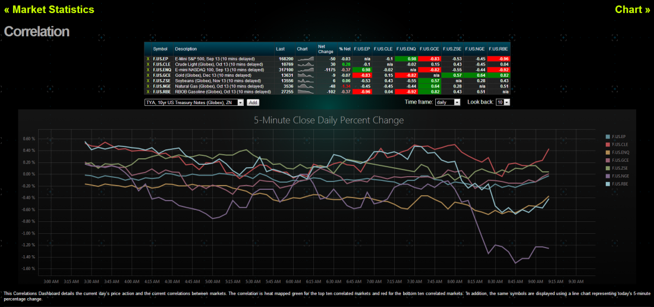Remove F.US.ENQ using its X icon
Image resolution: width=654 pixels, height=307 pixels.
[x=148, y=70]
